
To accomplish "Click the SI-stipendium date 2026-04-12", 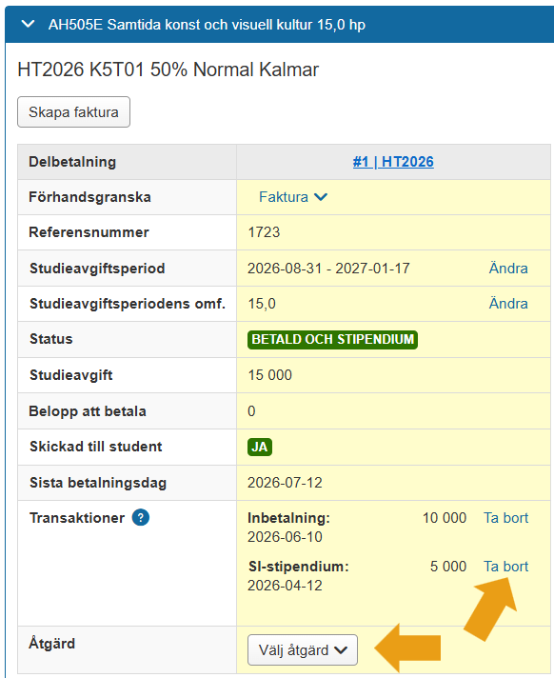I will [x=285, y=586].
